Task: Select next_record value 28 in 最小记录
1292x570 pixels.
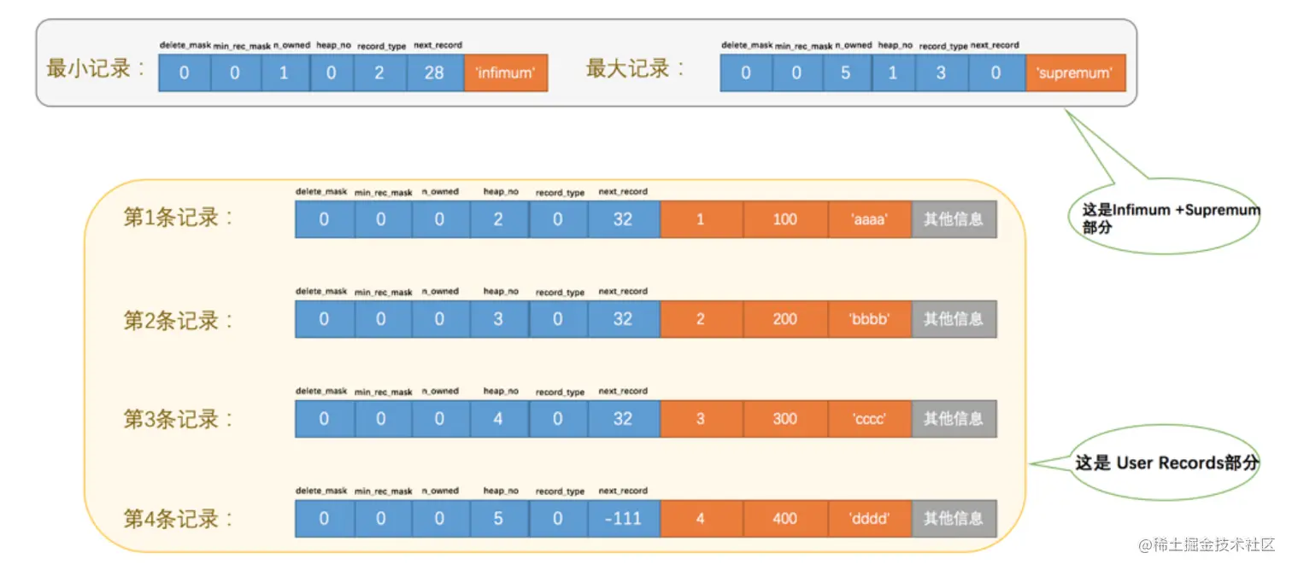Action: point(435,73)
